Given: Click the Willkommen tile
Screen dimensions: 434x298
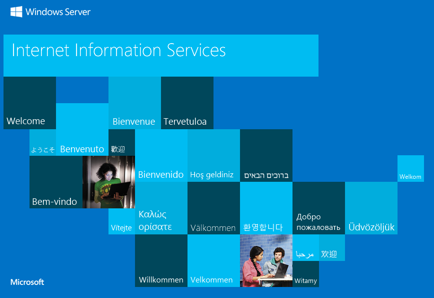Looking at the screenshot, I should point(161,260).
